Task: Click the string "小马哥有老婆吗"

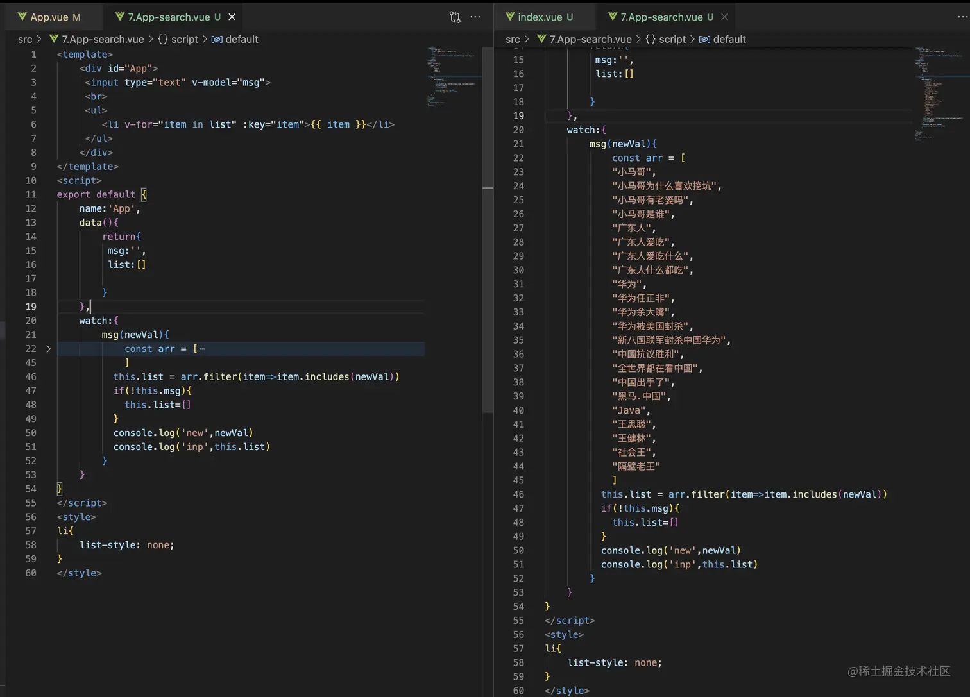Action: [651, 200]
